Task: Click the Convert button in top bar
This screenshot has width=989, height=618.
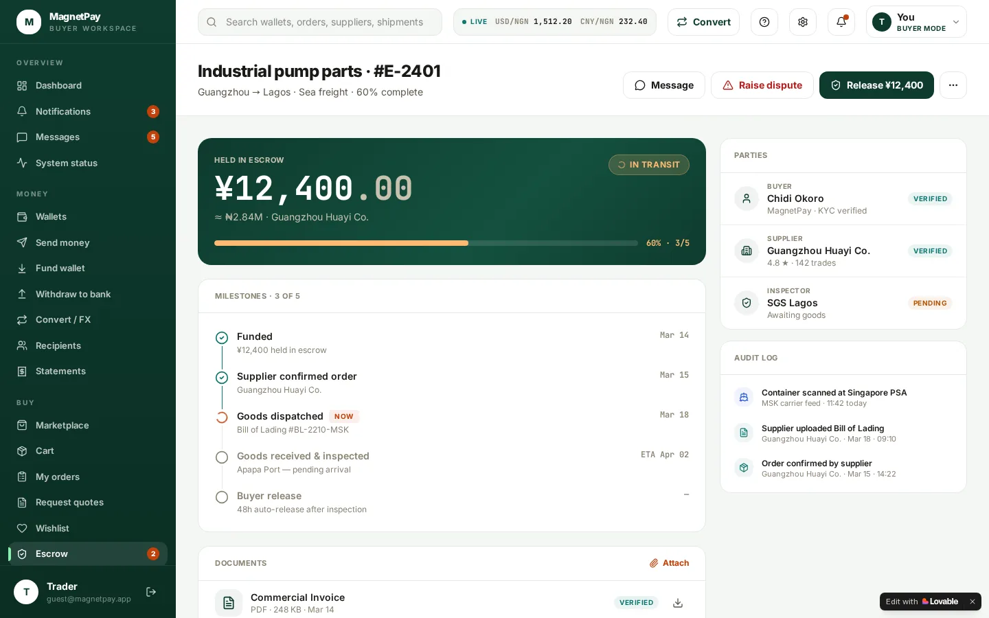Action: click(x=703, y=22)
